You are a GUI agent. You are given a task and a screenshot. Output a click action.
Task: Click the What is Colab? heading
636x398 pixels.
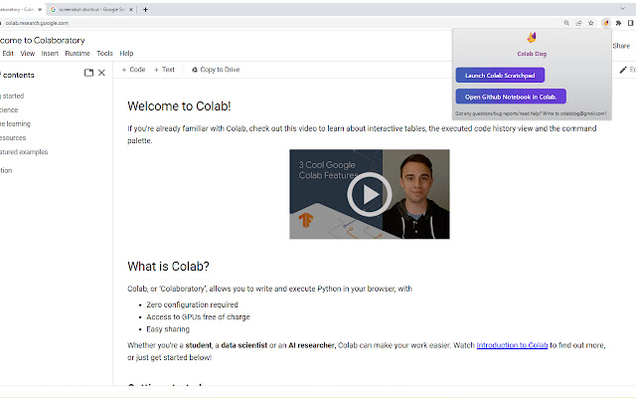(x=168, y=267)
